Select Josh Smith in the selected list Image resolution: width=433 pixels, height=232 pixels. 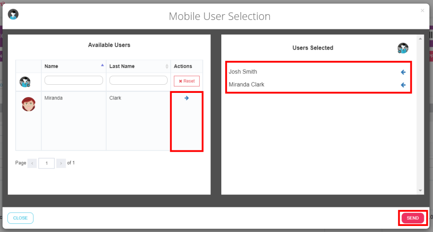click(243, 72)
